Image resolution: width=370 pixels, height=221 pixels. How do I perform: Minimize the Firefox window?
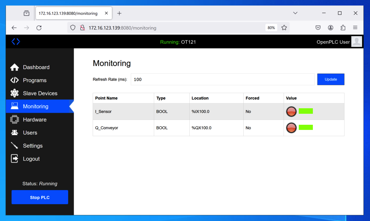coord(324,13)
